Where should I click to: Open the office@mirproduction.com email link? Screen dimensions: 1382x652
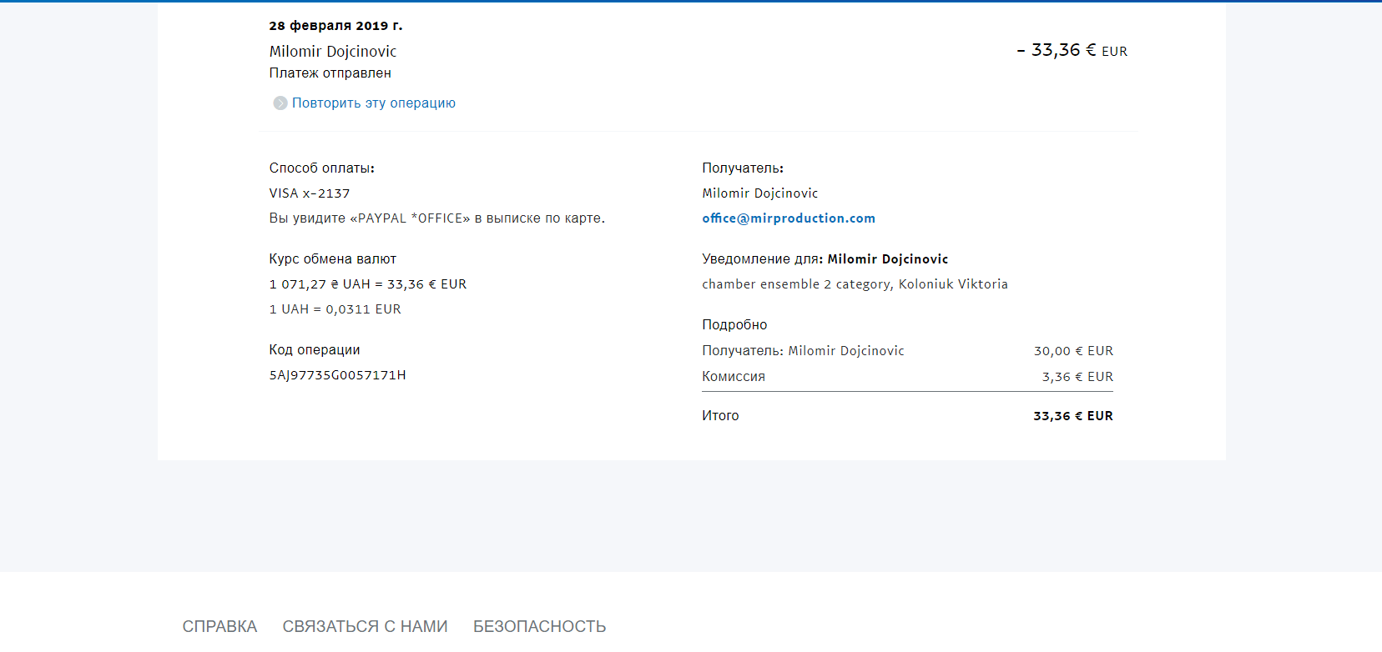[x=788, y=218]
